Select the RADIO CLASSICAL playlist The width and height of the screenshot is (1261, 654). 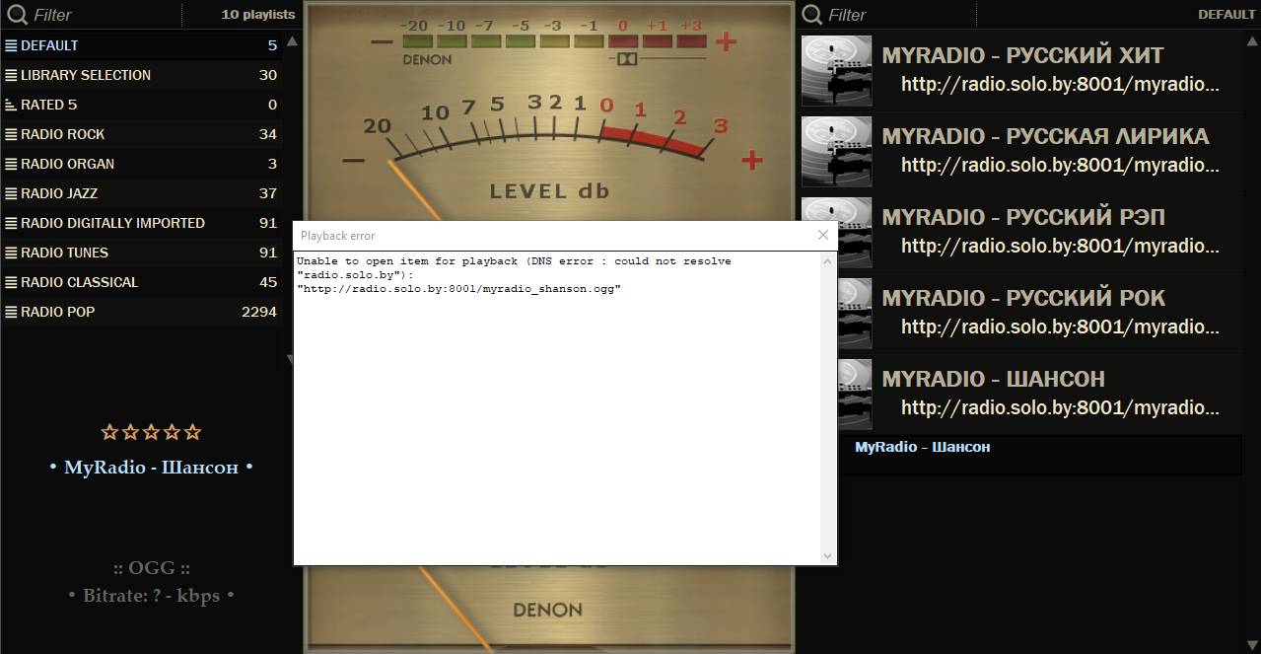point(141,282)
